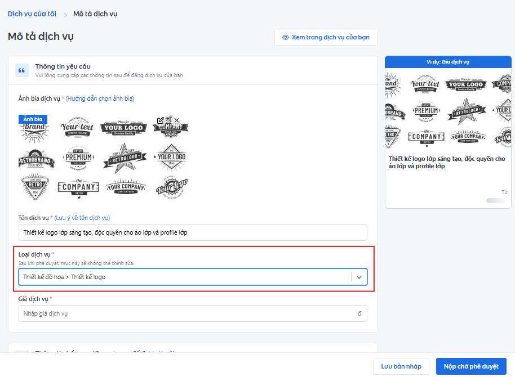Open the Lưu ý về tên dịch vụ link
The height and width of the screenshot is (377, 515).
(82, 218)
